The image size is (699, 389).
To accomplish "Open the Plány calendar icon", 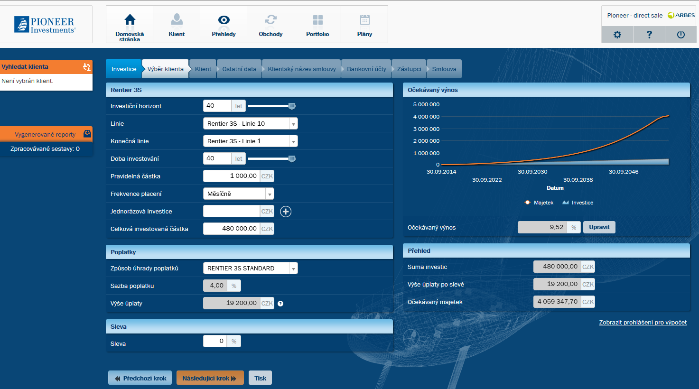I will click(x=364, y=20).
